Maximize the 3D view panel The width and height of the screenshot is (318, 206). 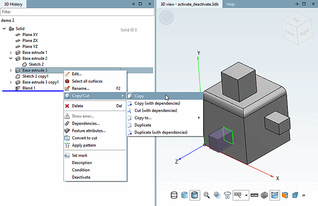click(304, 4)
